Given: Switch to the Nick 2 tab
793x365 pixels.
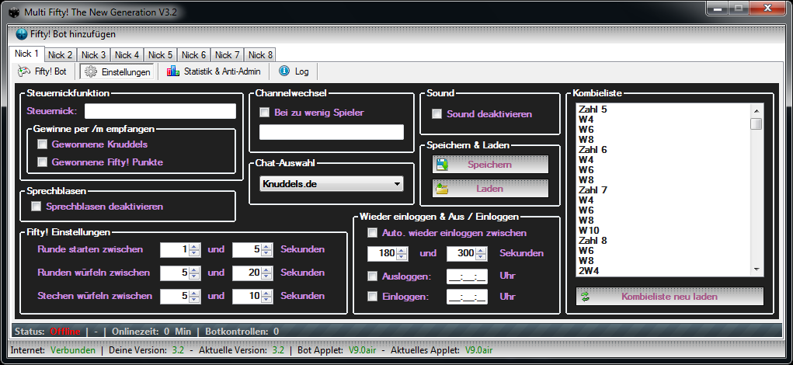Looking at the screenshot, I should click(x=60, y=55).
